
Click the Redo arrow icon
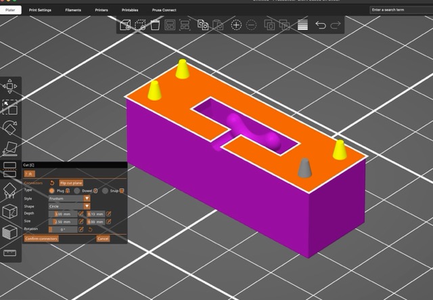[x=336, y=25]
